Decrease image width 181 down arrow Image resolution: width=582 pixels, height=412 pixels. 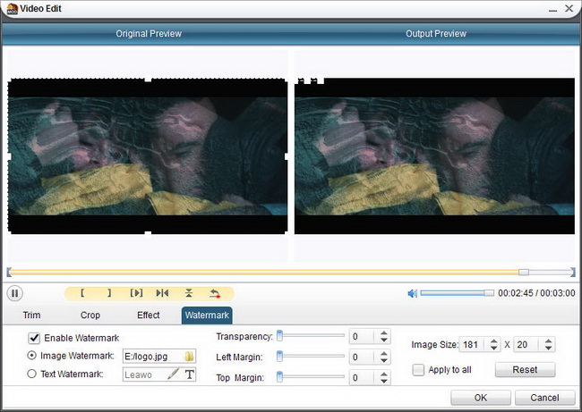[493, 348]
